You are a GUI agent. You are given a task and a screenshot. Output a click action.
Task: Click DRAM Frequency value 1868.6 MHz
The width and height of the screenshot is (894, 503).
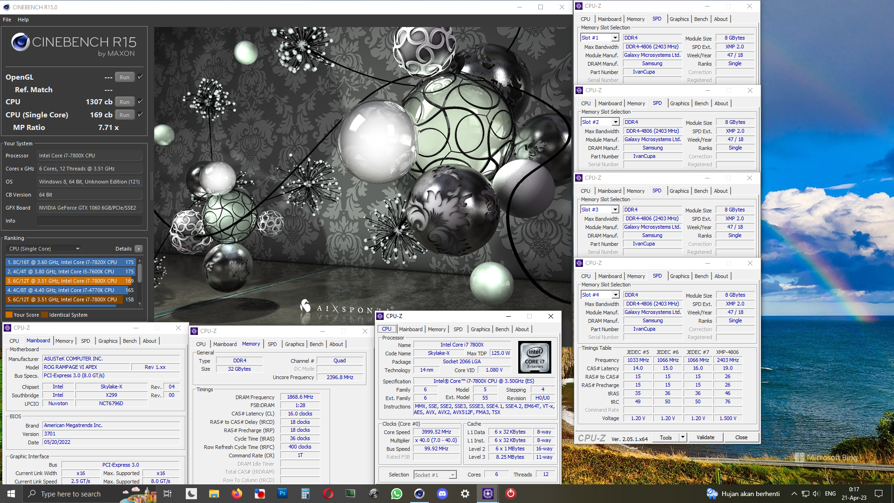point(300,397)
